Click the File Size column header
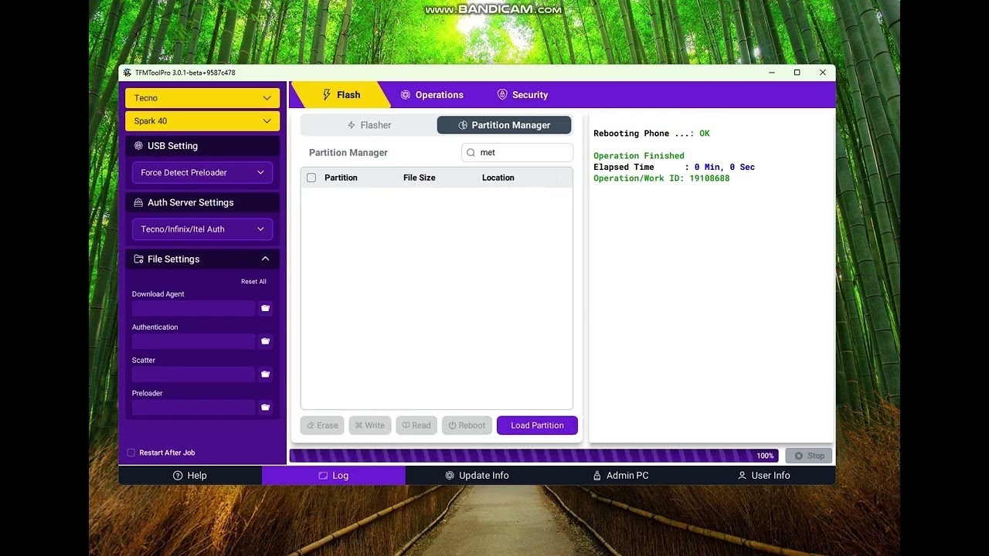This screenshot has width=989, height=556. pyautogui.click(x=420, y=178)
